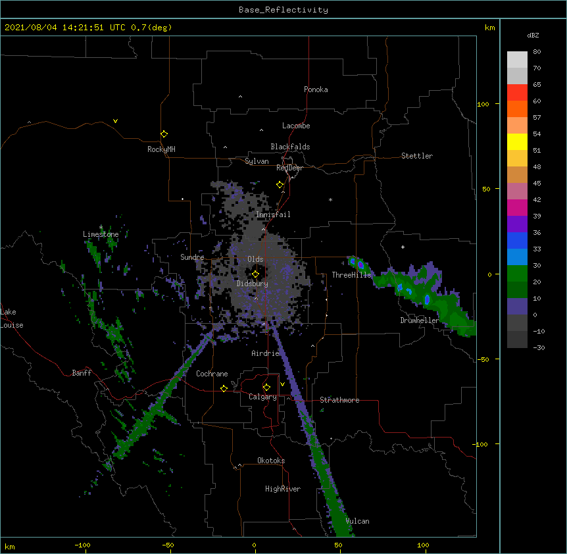Screen dimensions: 567x554
Task: Click the Drumheller town label
Action: point(420,320)
